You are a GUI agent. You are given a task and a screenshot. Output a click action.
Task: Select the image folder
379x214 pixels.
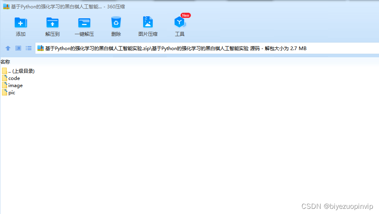[12, 86]
